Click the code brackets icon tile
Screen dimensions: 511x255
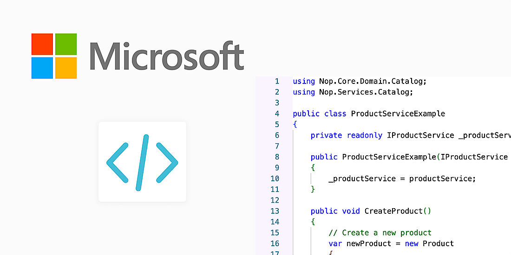143,162
